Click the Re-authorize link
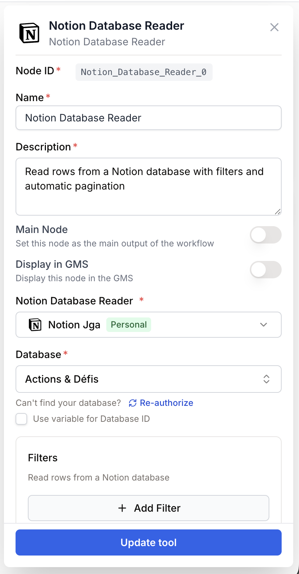 (166, 403)
